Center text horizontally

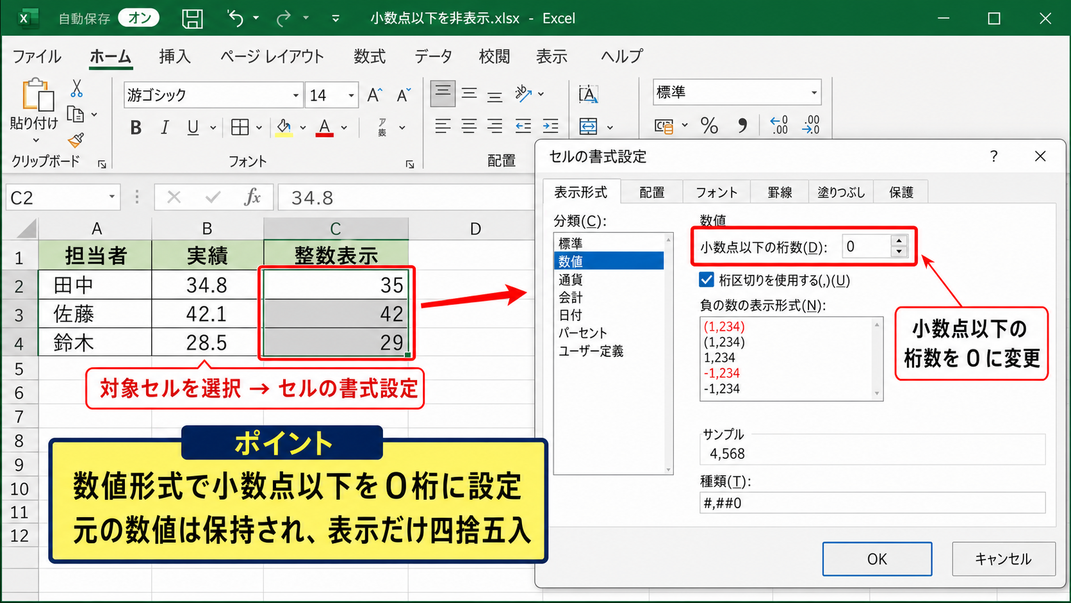469,126
